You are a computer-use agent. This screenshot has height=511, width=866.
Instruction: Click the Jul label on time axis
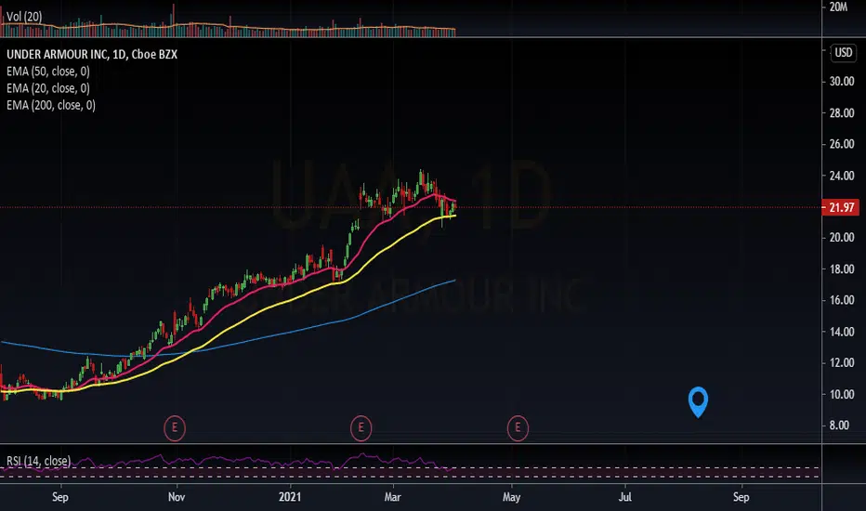(x=624, y=497)
